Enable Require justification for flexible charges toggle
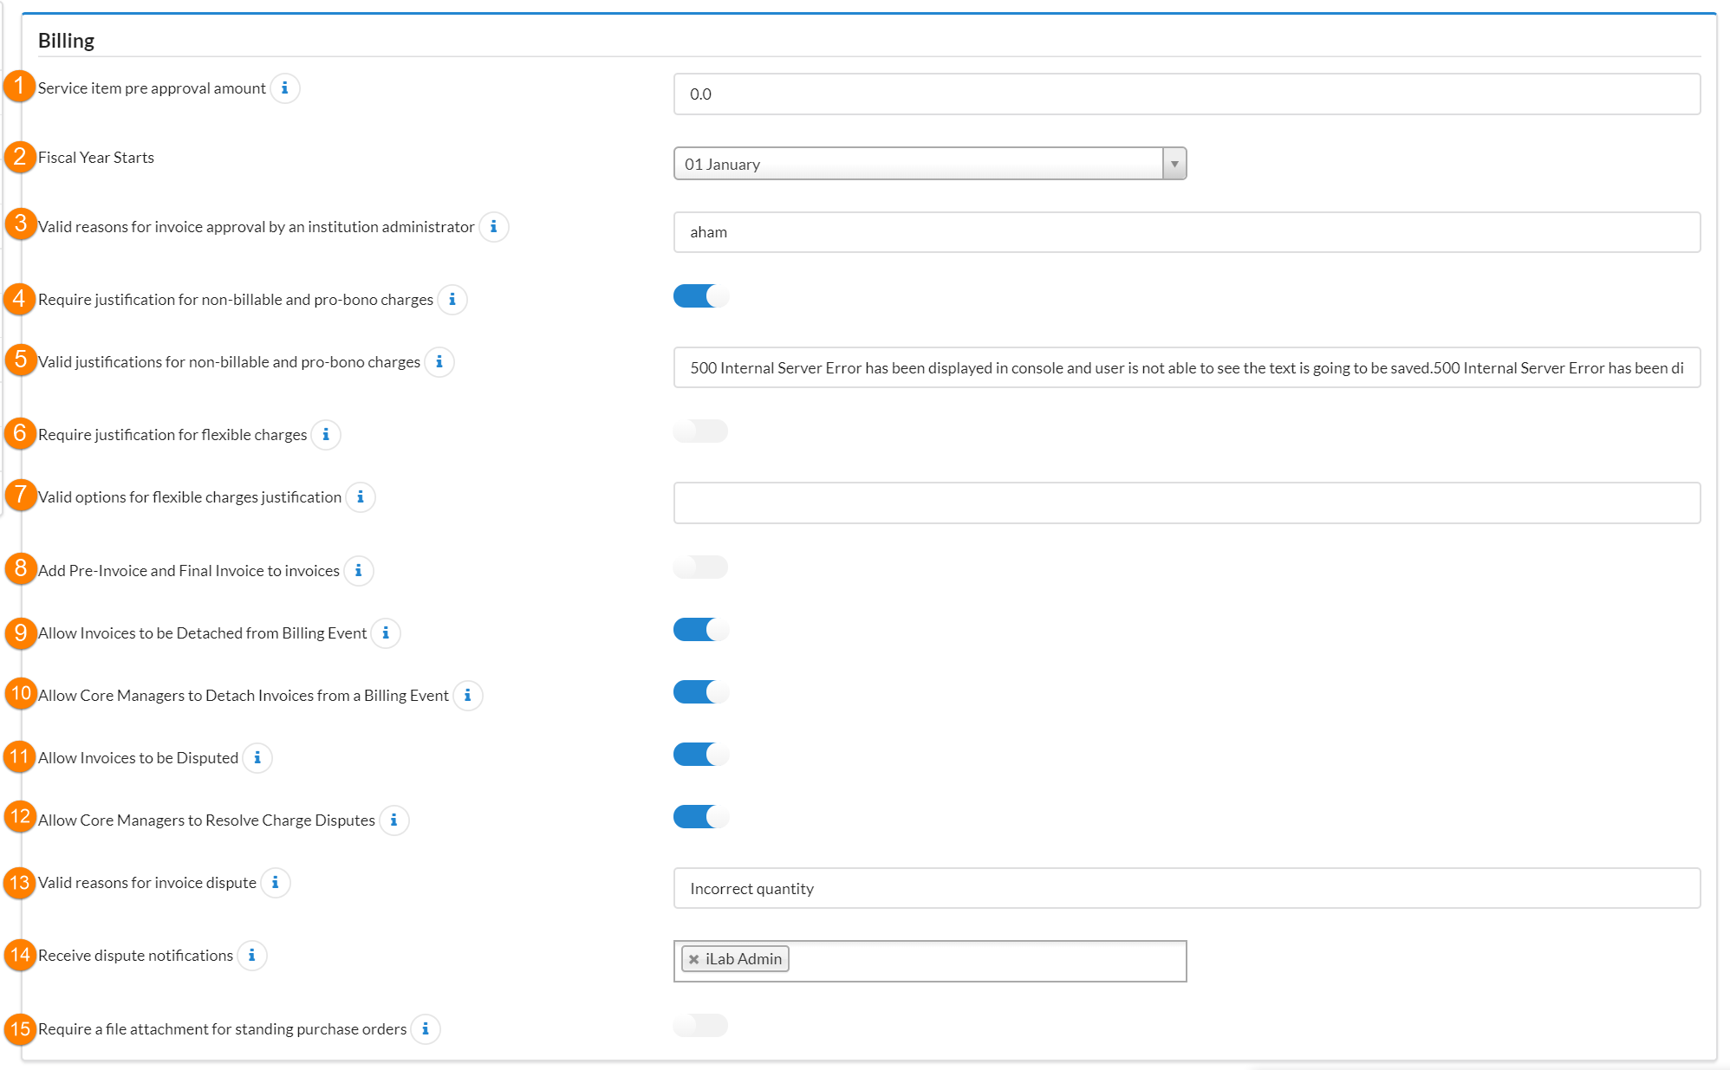The height and width of the screenshot is (1070, 1730). point(700,431)
